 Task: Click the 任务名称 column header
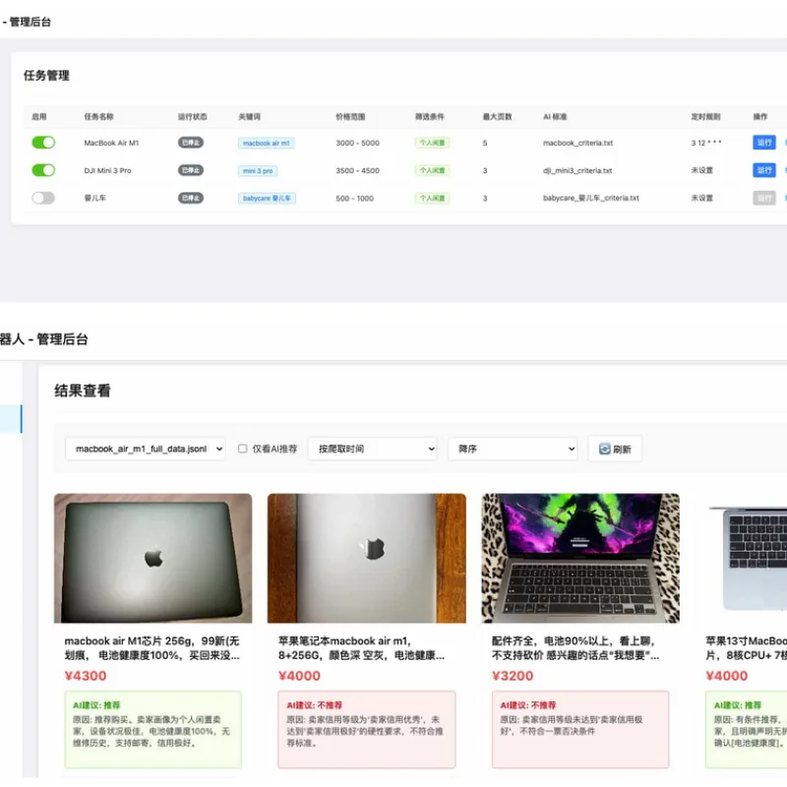(x=99, y=116)
